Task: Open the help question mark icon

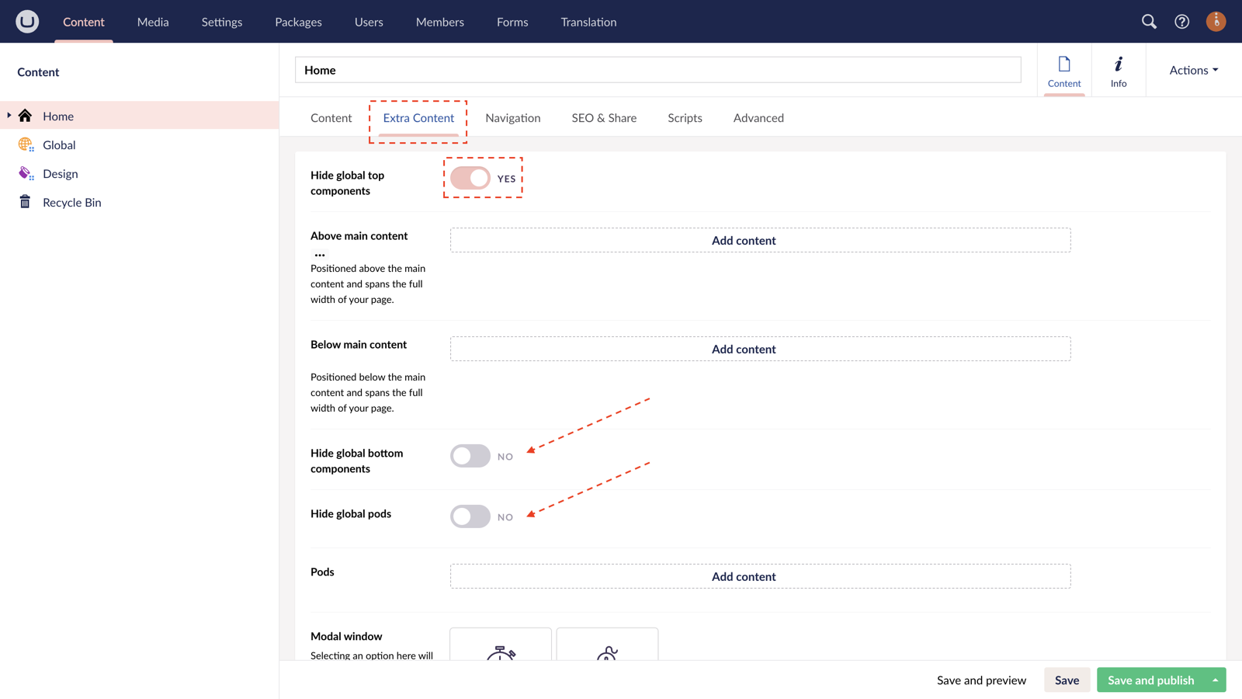Action: pos(1181,22)
